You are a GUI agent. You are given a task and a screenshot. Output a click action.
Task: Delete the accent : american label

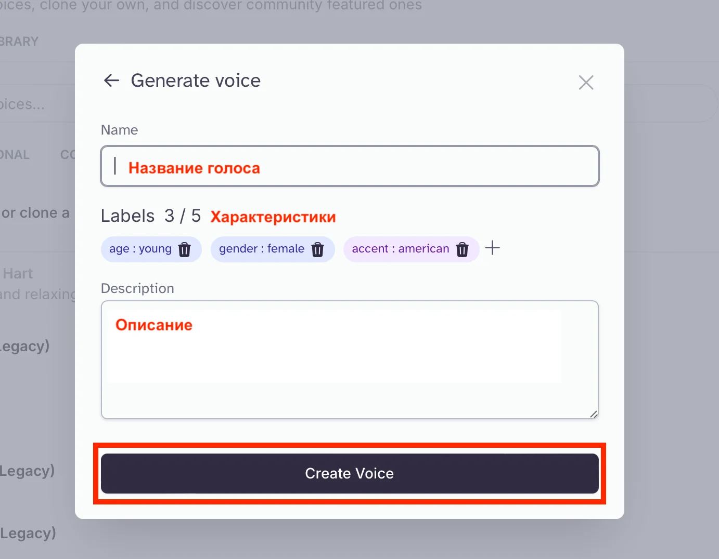pyautogui.click(x=462, y=250)
